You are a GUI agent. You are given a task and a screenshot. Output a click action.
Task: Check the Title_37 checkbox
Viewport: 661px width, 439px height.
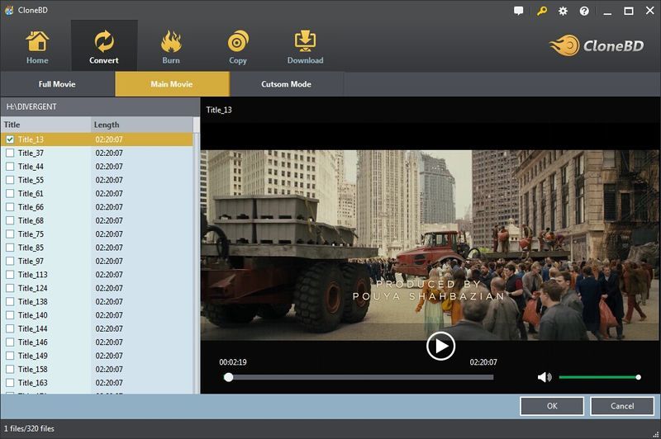(x=10, y=153)
